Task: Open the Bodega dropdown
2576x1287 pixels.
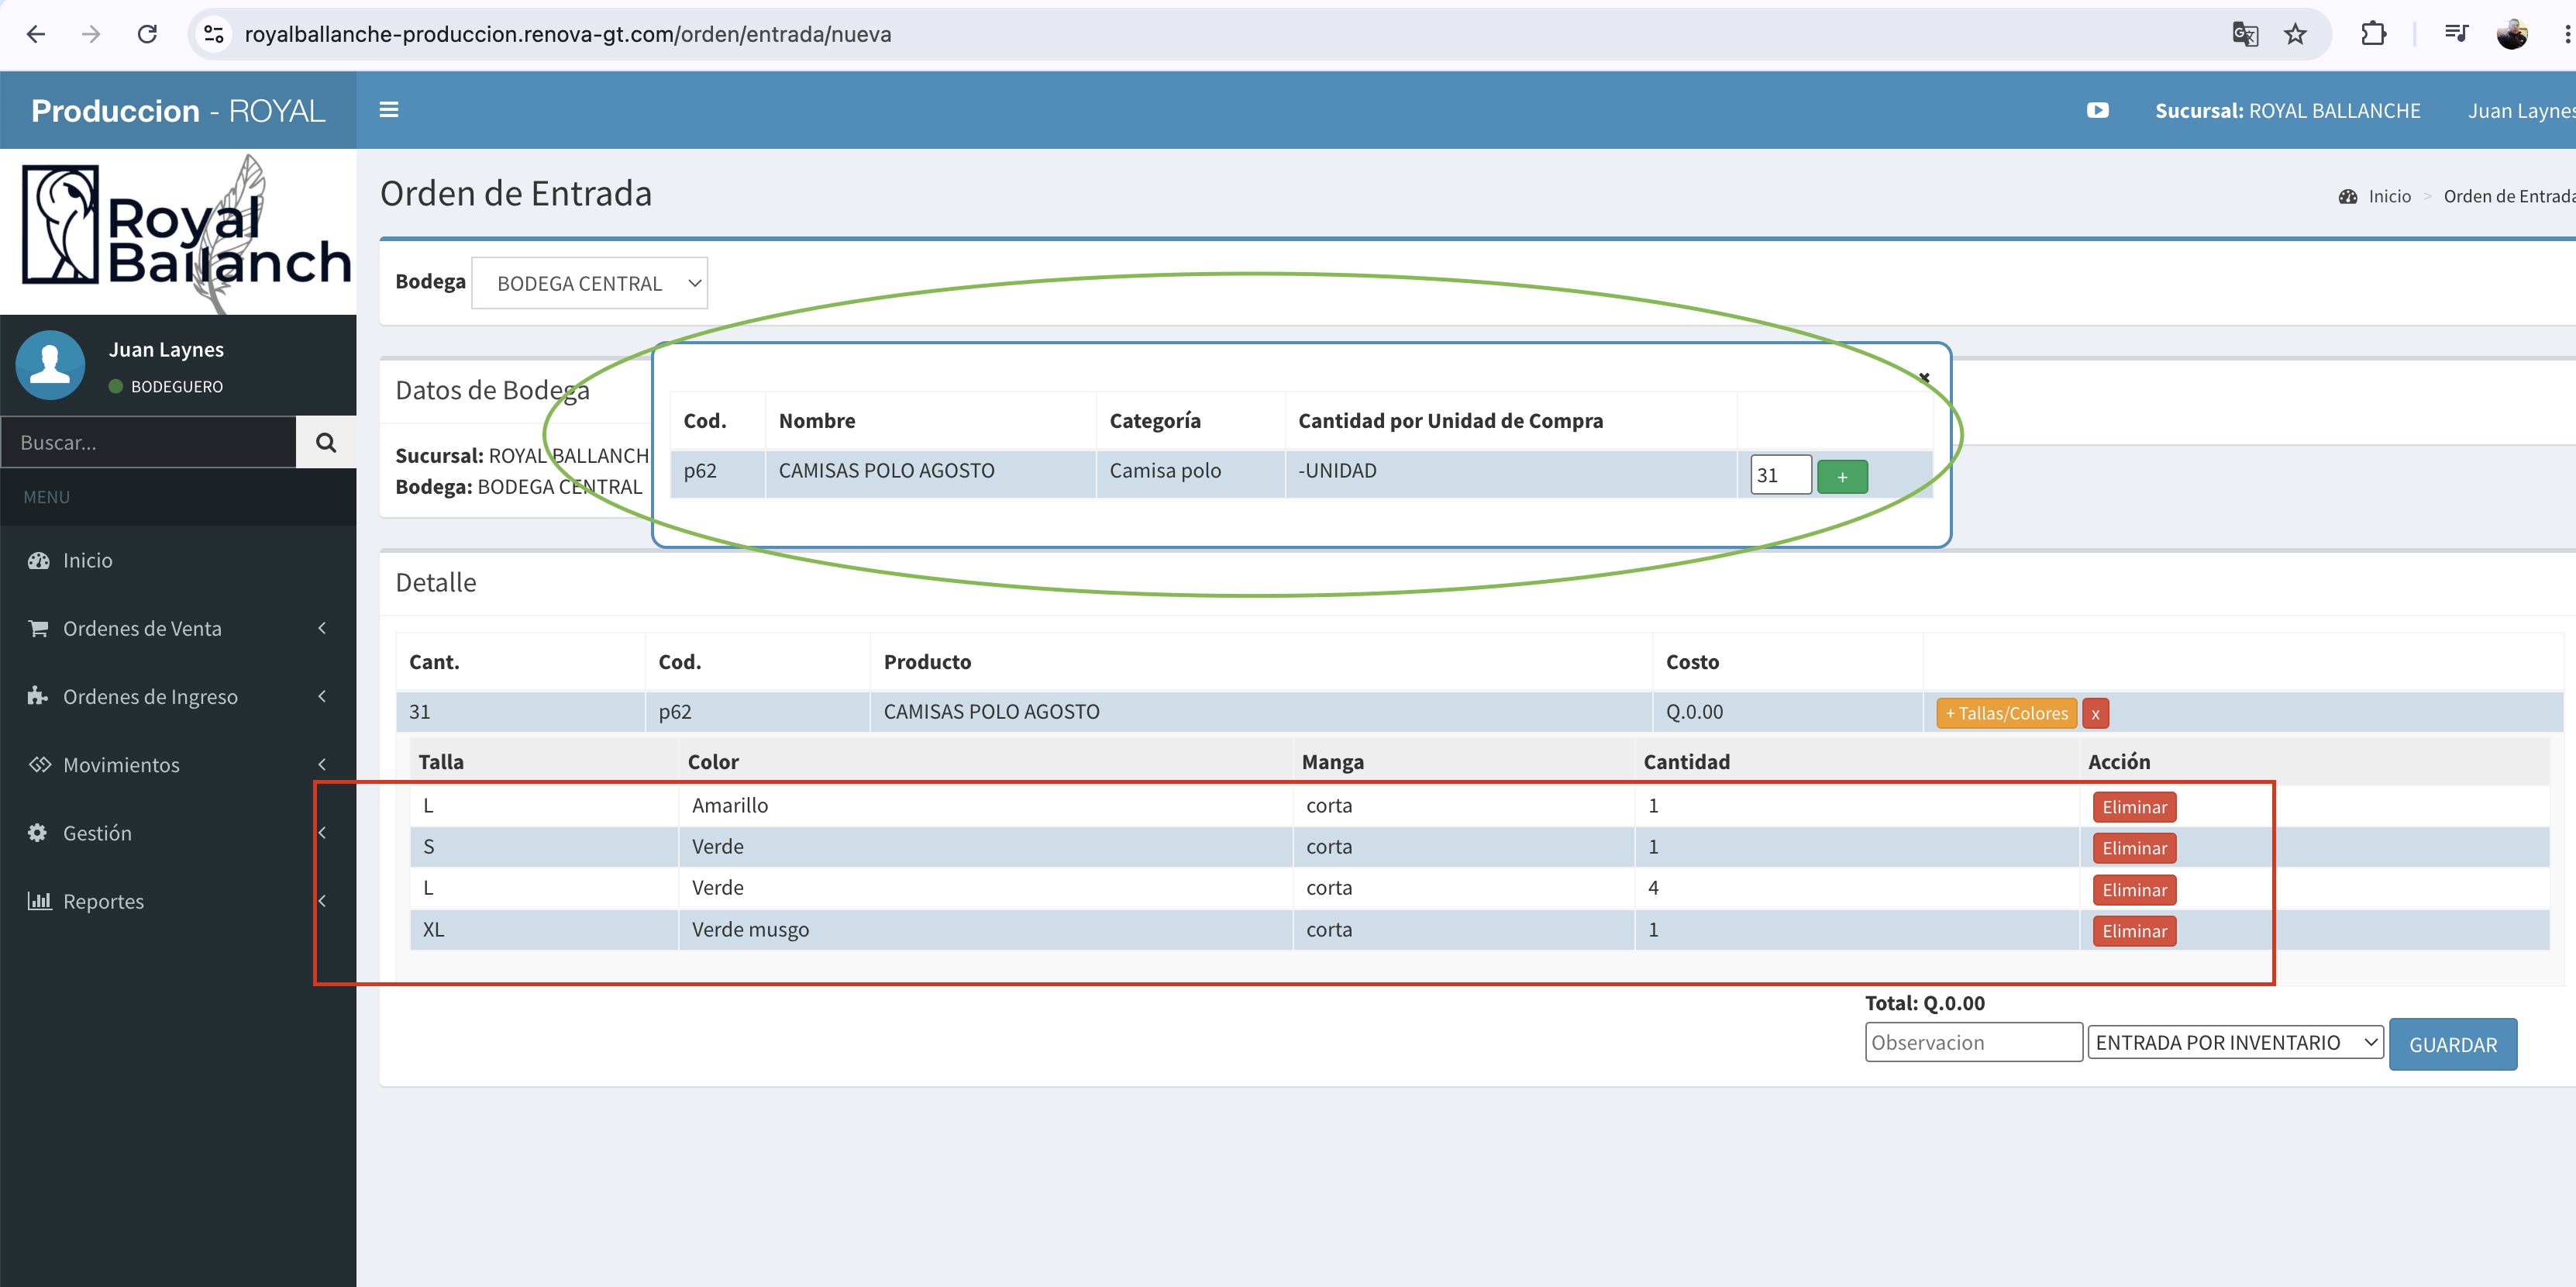Action: [x=589, y=283]
